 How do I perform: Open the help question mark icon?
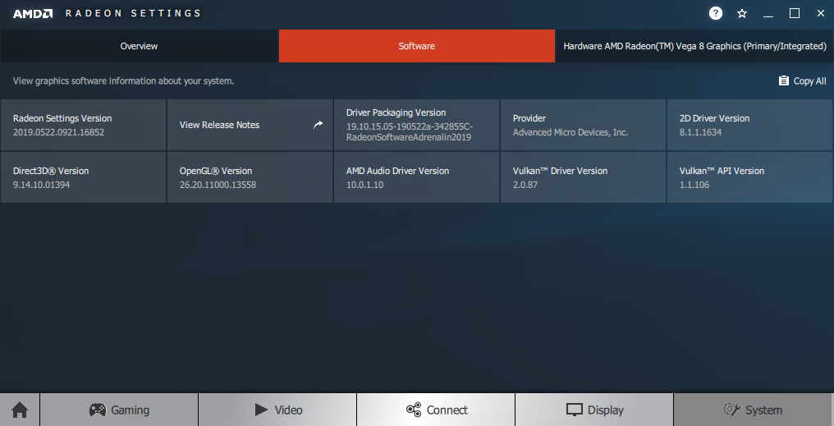716,13
